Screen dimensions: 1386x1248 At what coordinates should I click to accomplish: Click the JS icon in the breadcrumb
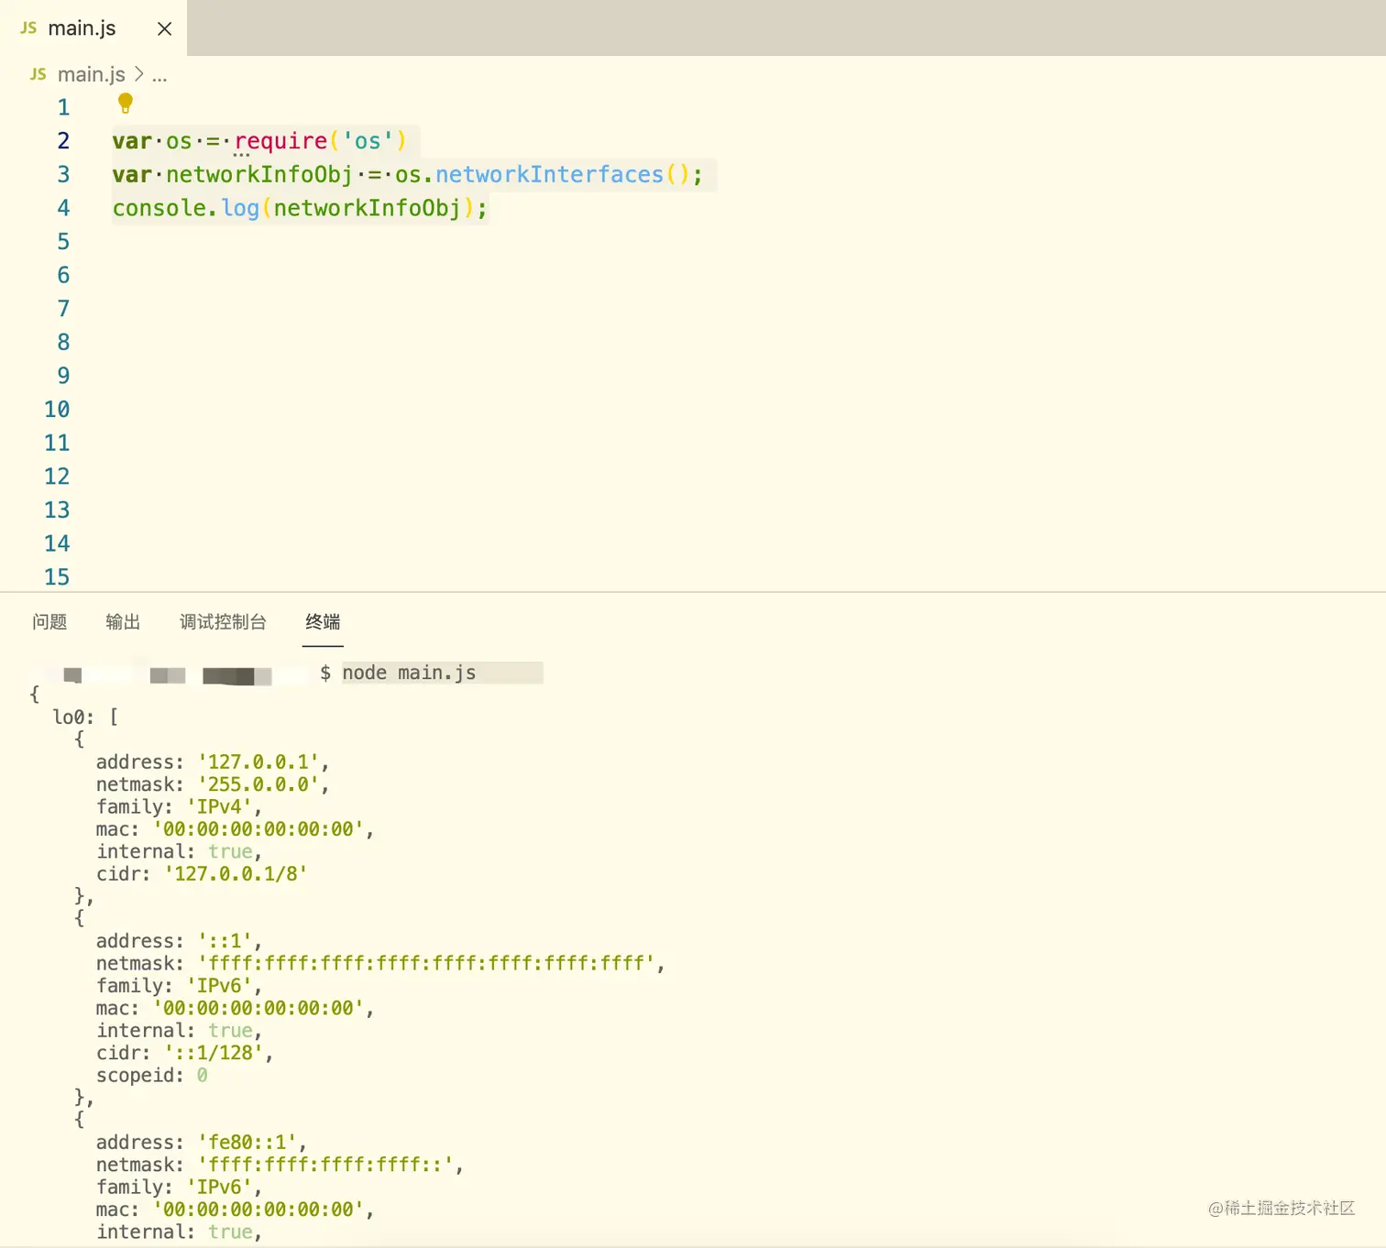[38, 74]
